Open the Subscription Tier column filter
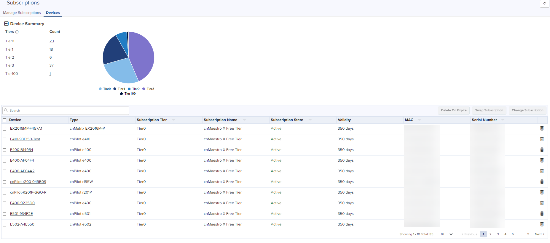 pos(174,120)
